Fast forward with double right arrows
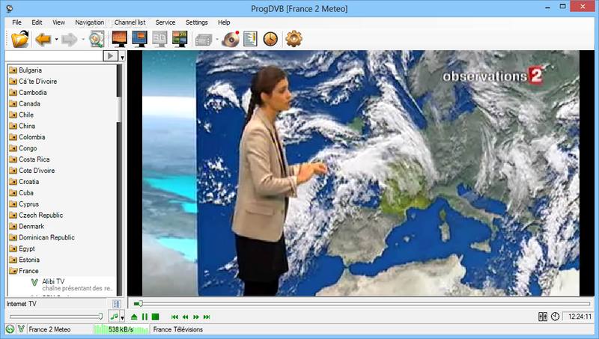The height and width of the screenshot is (339, 599). click(x=196, y=317)
